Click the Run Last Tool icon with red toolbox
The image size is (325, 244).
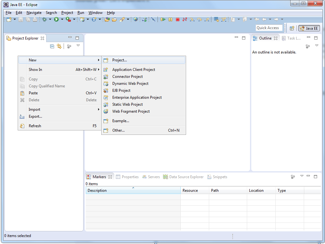(x=68, y=20)
